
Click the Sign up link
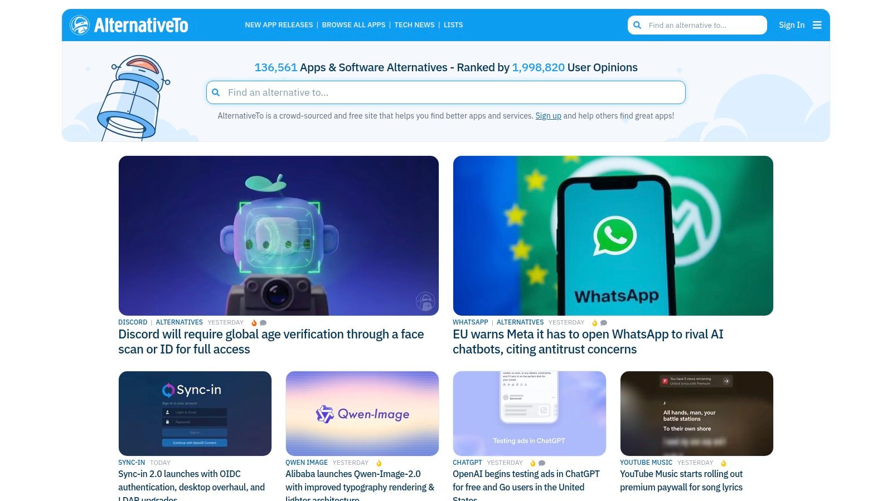click(x=549, y=116)
